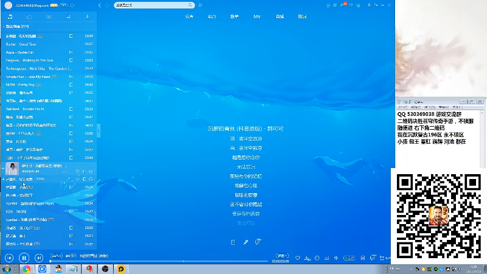Open the messages icon with red badge
The width and height of the screenshot is (487, 274).
343,5
